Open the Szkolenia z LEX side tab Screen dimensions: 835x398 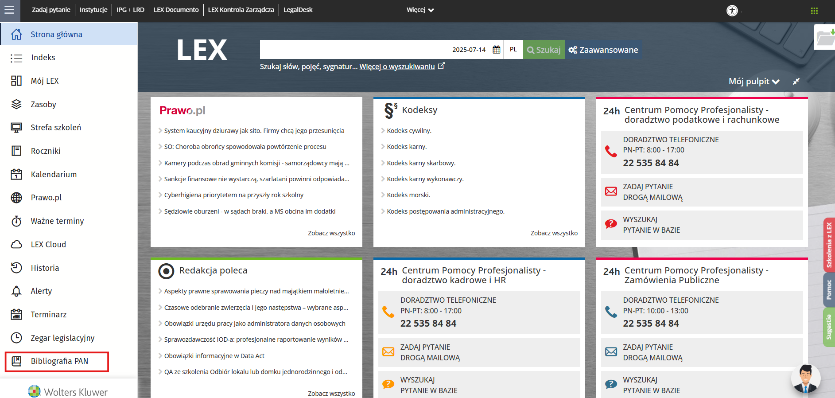click(x=829, y=245)
